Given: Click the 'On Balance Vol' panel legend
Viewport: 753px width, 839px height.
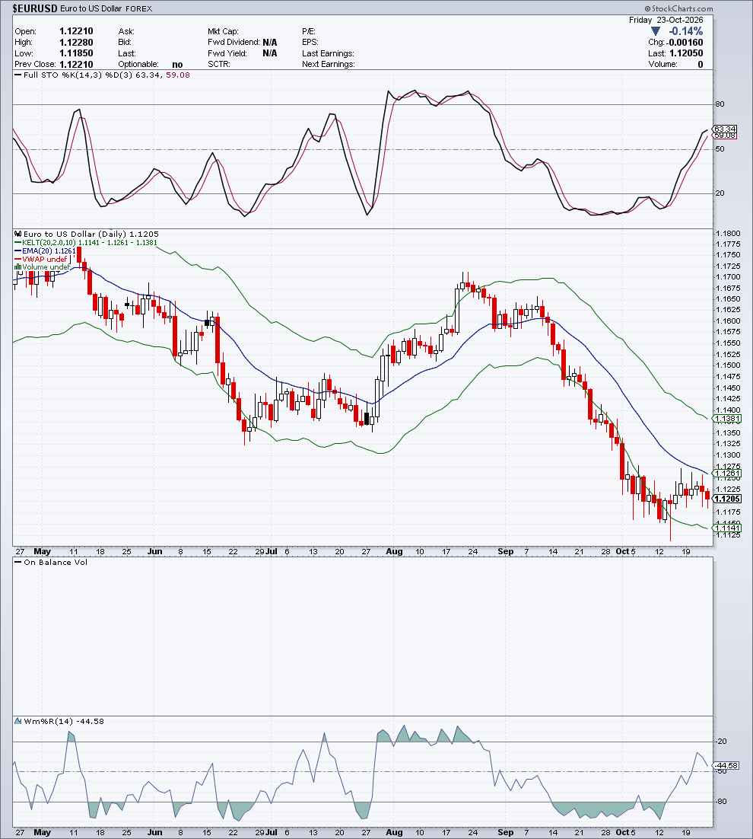Looking at the screenshot, I should pos(56,563).
